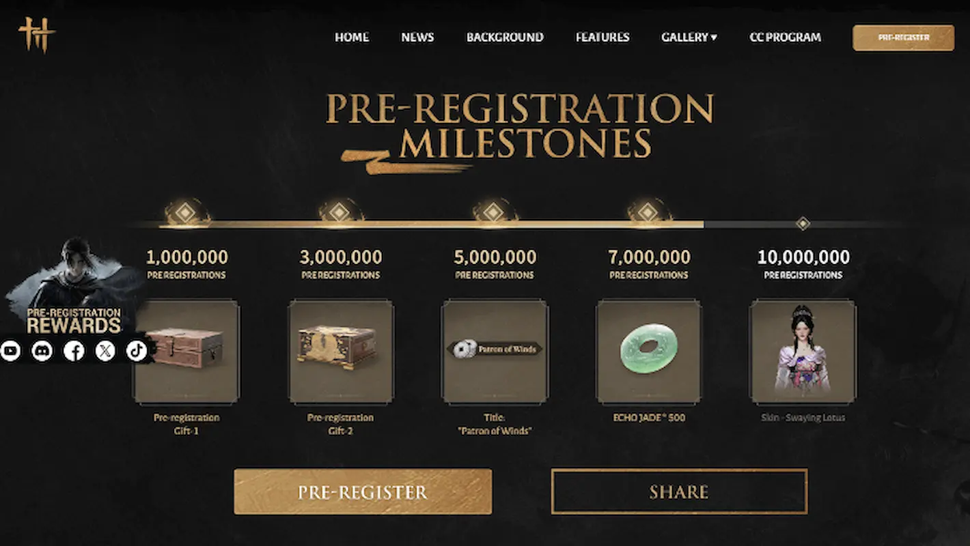The width and height of the screenshot is (970, 546).
Task: Select the Echo Jade 500 reward thumbnail
Action: point(649,351)
